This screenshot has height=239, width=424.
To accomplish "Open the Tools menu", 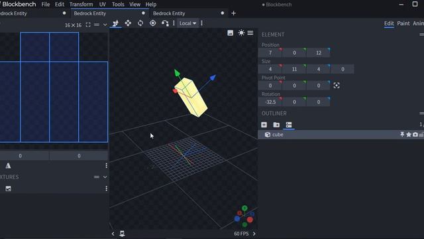I will pyautogui.click(x=118, y=5).
